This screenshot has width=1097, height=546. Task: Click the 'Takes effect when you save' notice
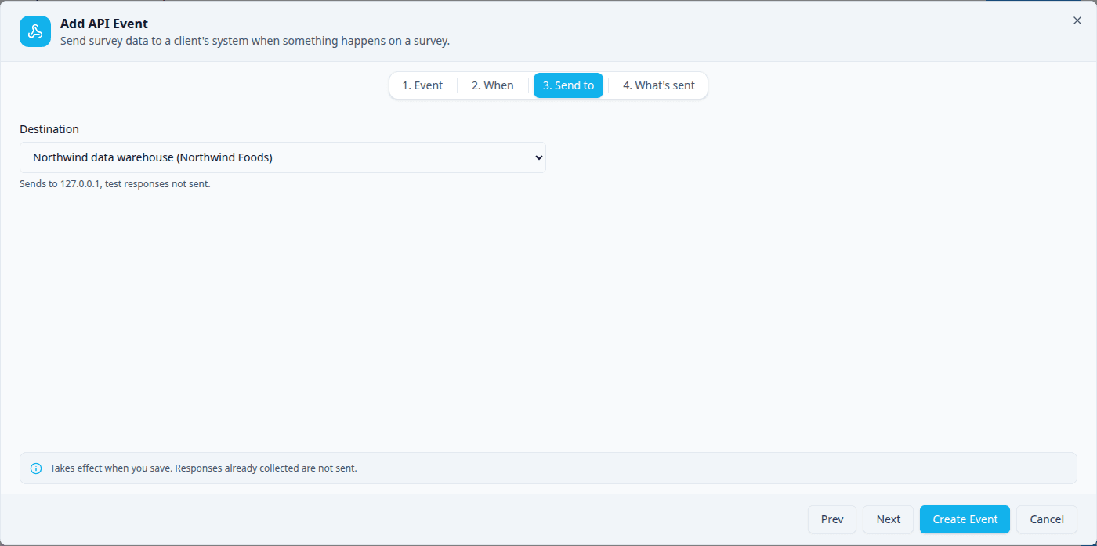(548, 468)
